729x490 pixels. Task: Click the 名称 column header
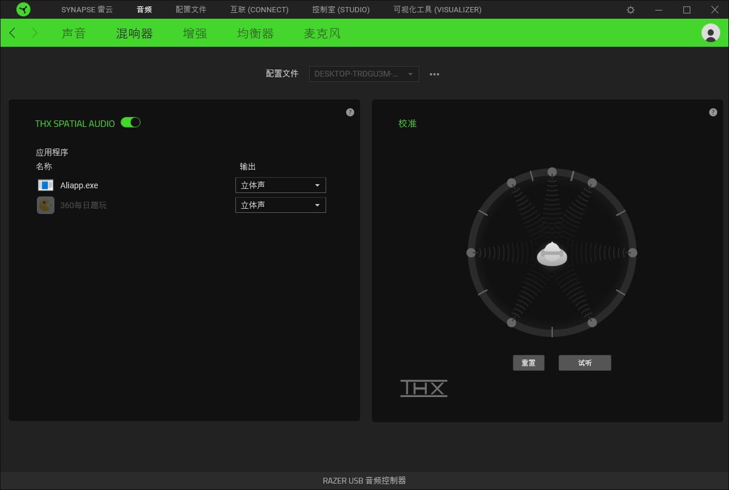(x=44, y=167)
